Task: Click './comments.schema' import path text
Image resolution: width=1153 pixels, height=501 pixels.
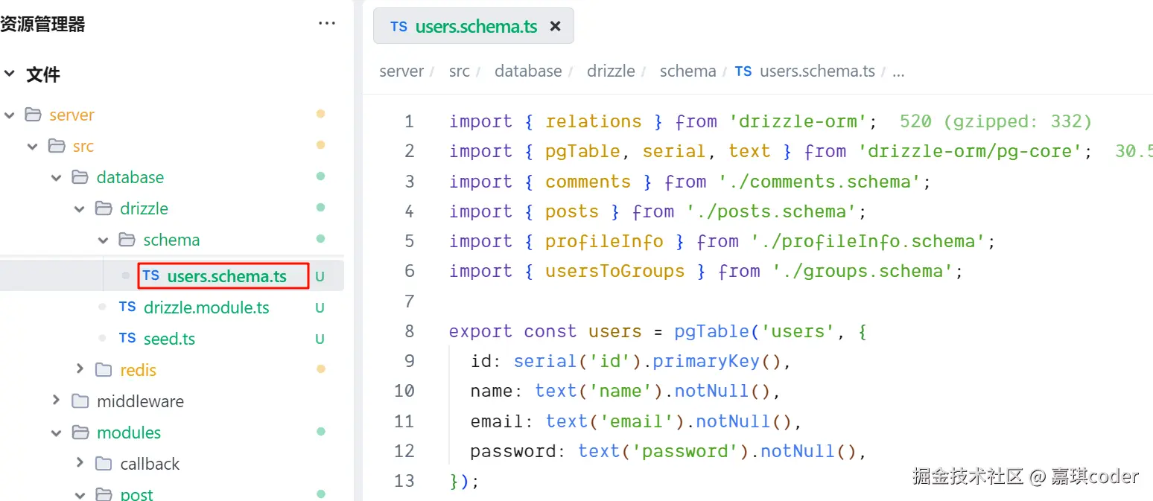Action: [x=819, y=182]
